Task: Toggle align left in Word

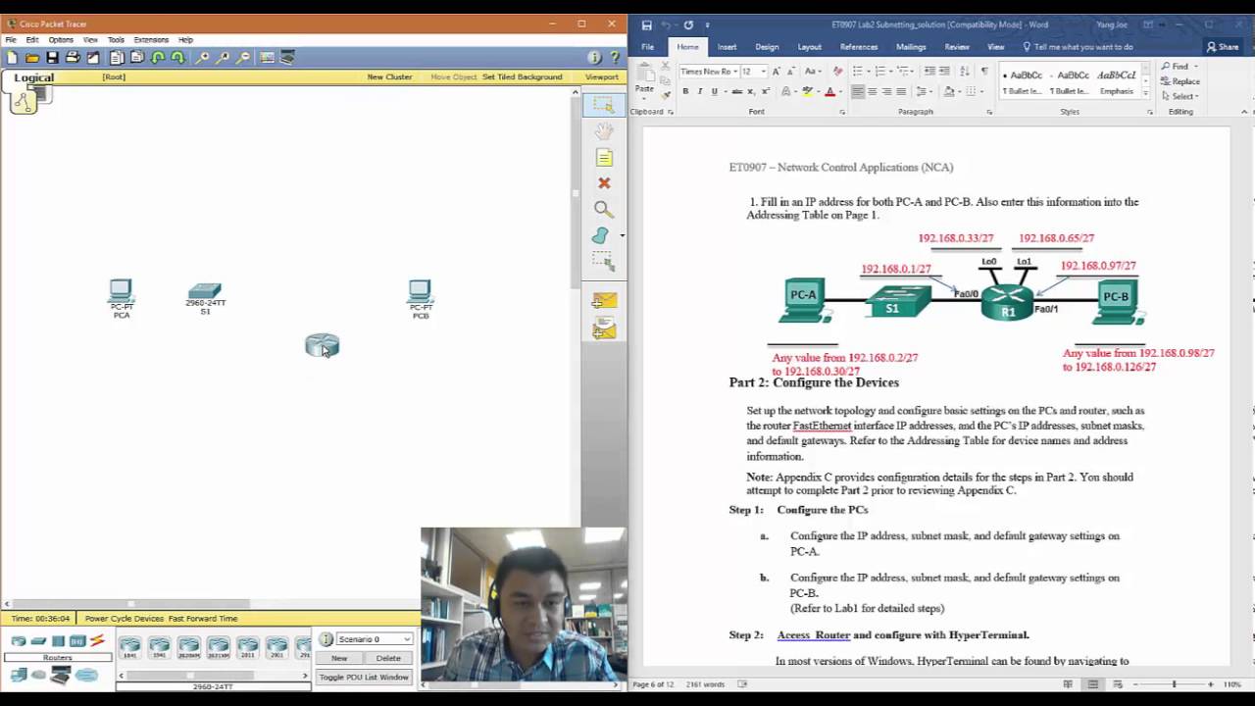Action: [858, 91]
